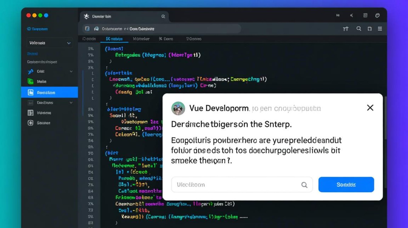Switch to the first tab left of active one
Image resolution: width=408 pixels, height=228 pixels.
coord(89,39)
